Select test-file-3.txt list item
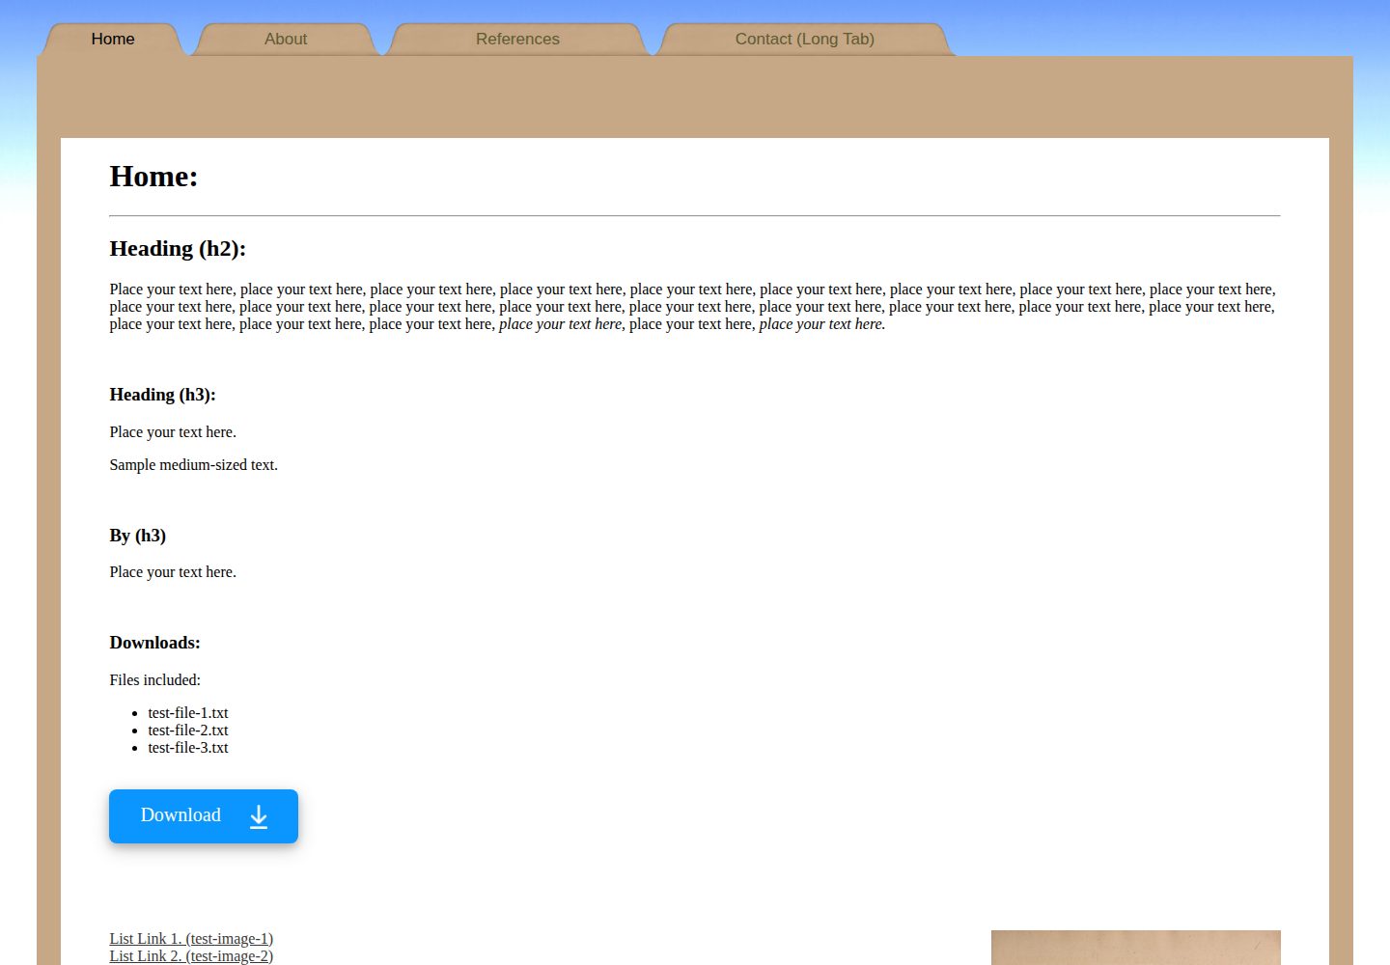 coord(188,748)
